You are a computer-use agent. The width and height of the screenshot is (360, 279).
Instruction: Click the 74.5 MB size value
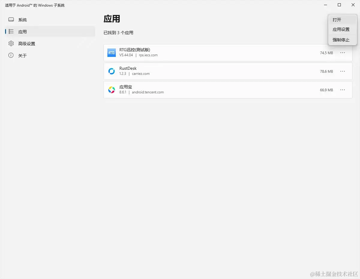point(326,53)
